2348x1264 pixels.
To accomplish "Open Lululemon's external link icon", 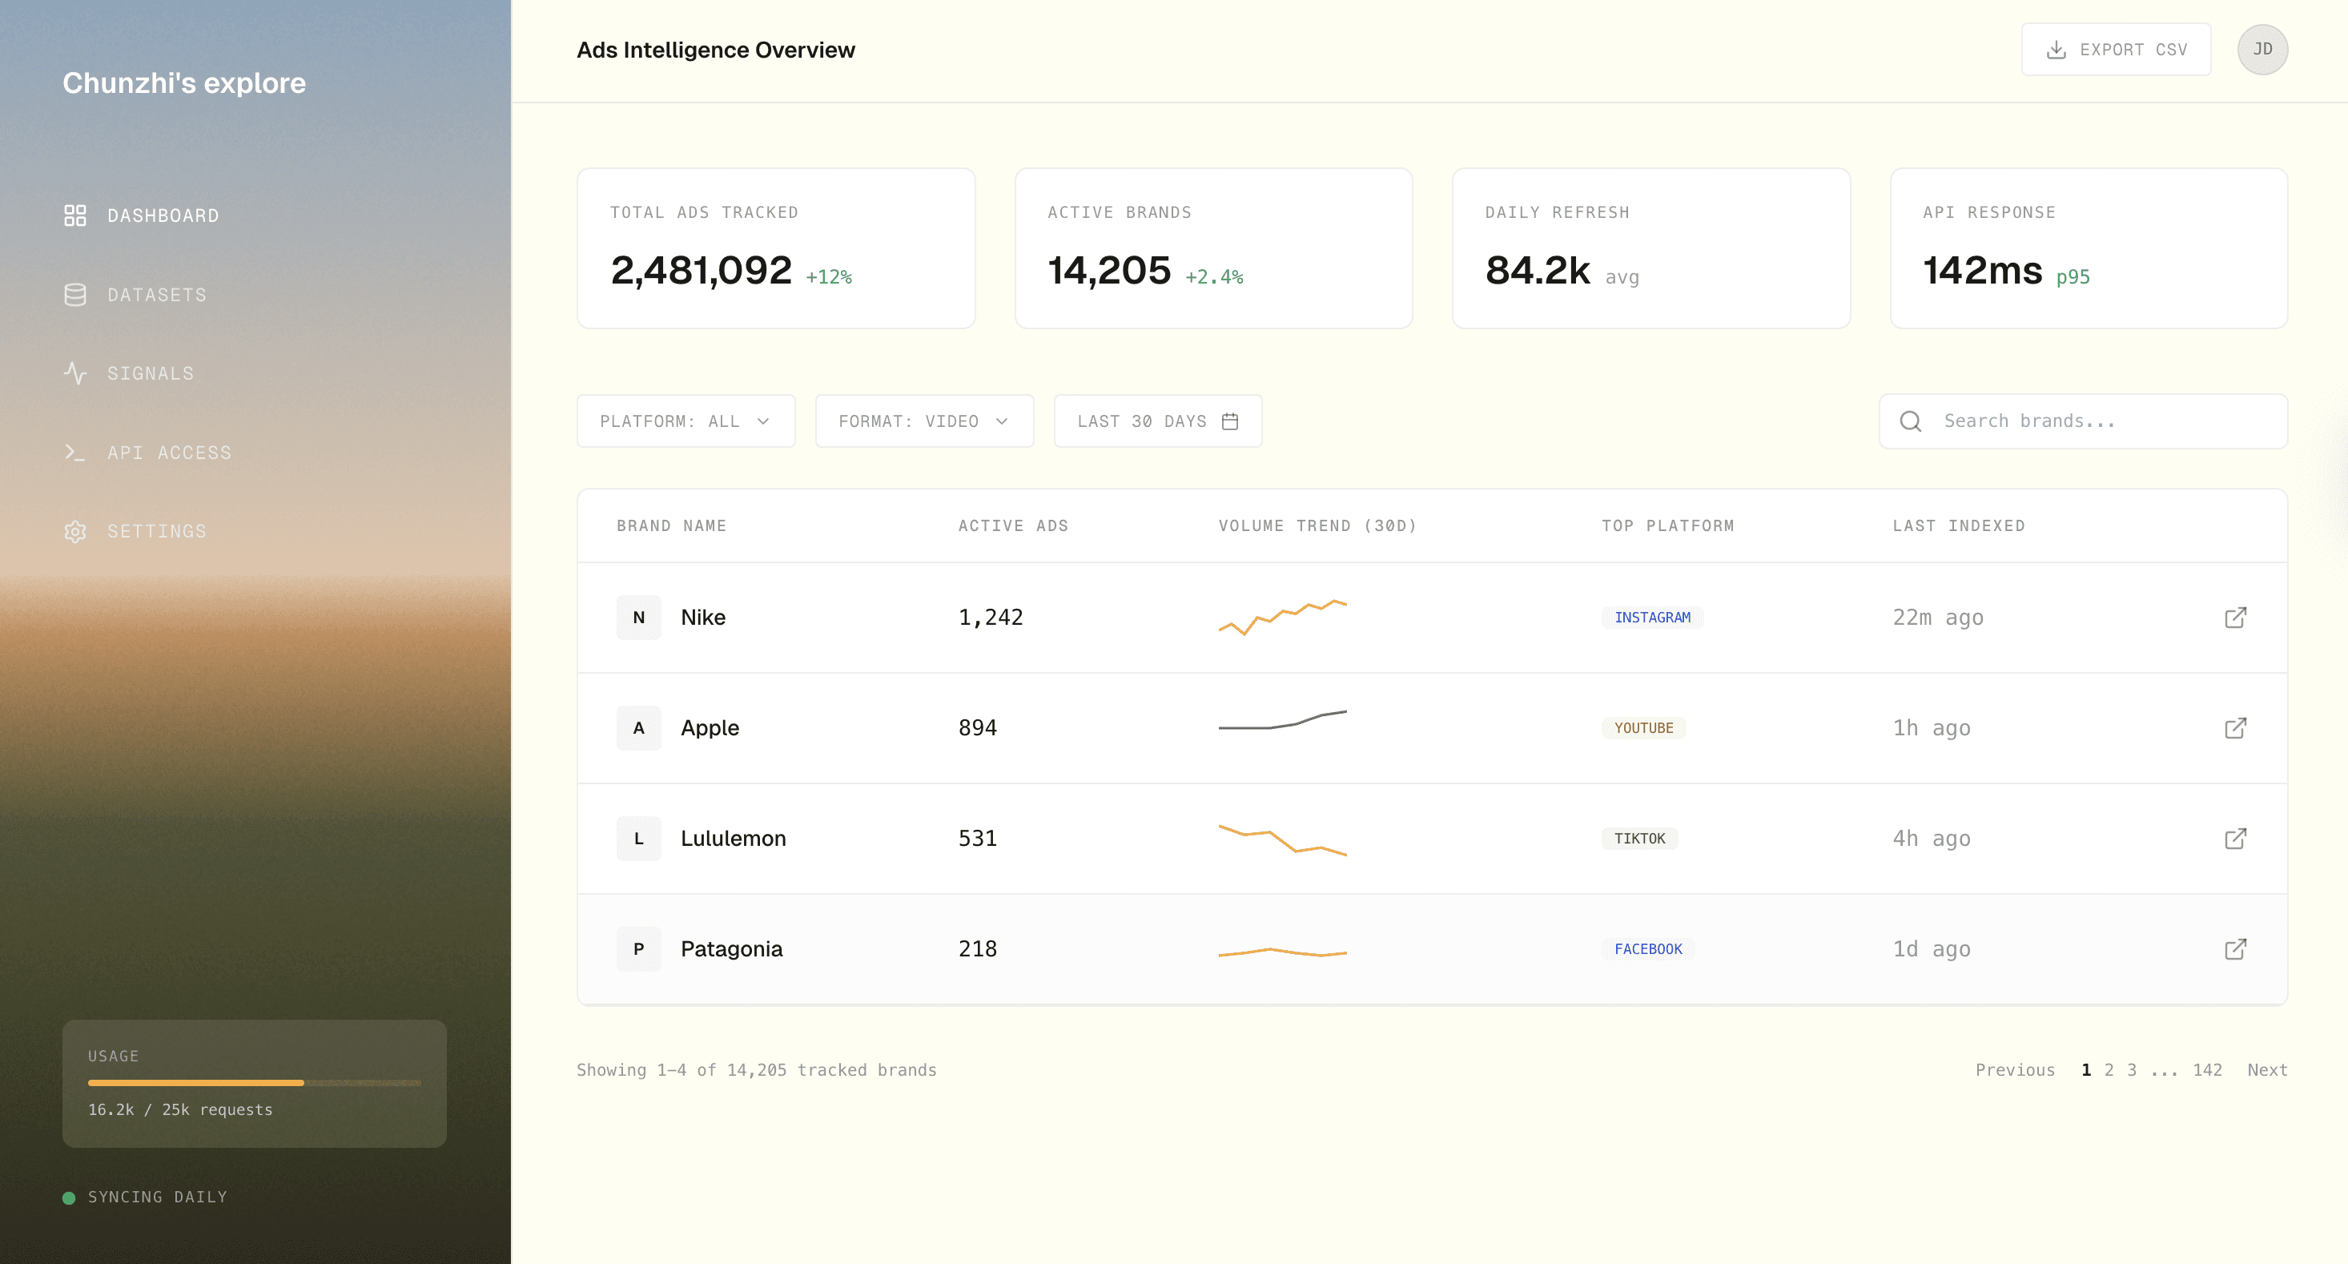I will coord(2235,838).
